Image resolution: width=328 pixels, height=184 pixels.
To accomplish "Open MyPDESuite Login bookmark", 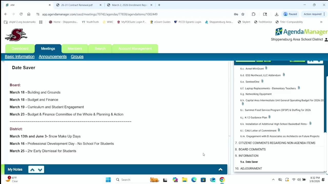I will point(131,22).
